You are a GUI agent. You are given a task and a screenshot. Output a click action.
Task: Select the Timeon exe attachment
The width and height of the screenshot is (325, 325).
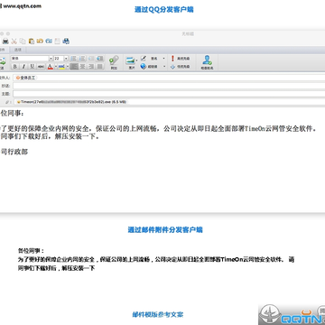click(71, 102)
